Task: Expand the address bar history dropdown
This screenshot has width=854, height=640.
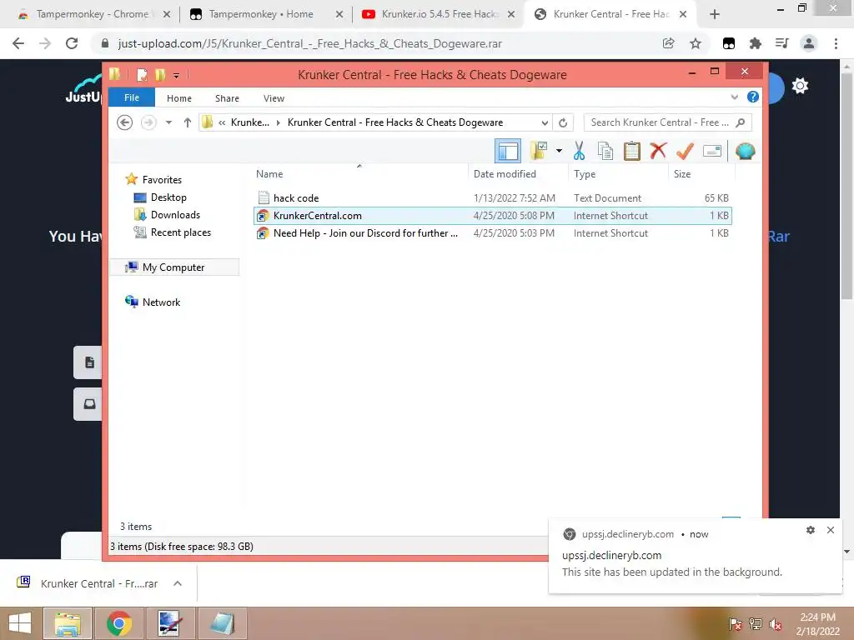Action: [x=544, y=122]
